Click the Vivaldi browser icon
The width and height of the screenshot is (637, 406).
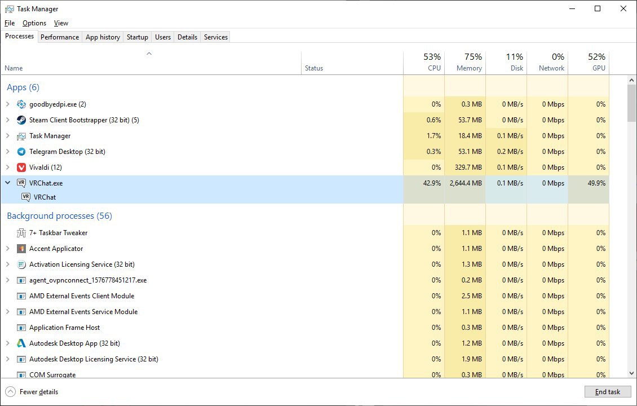(x=21, y=167)
